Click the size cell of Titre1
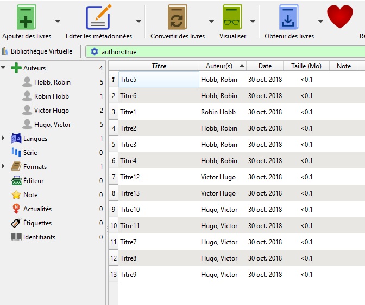The image size is (365, 305). 306,112
